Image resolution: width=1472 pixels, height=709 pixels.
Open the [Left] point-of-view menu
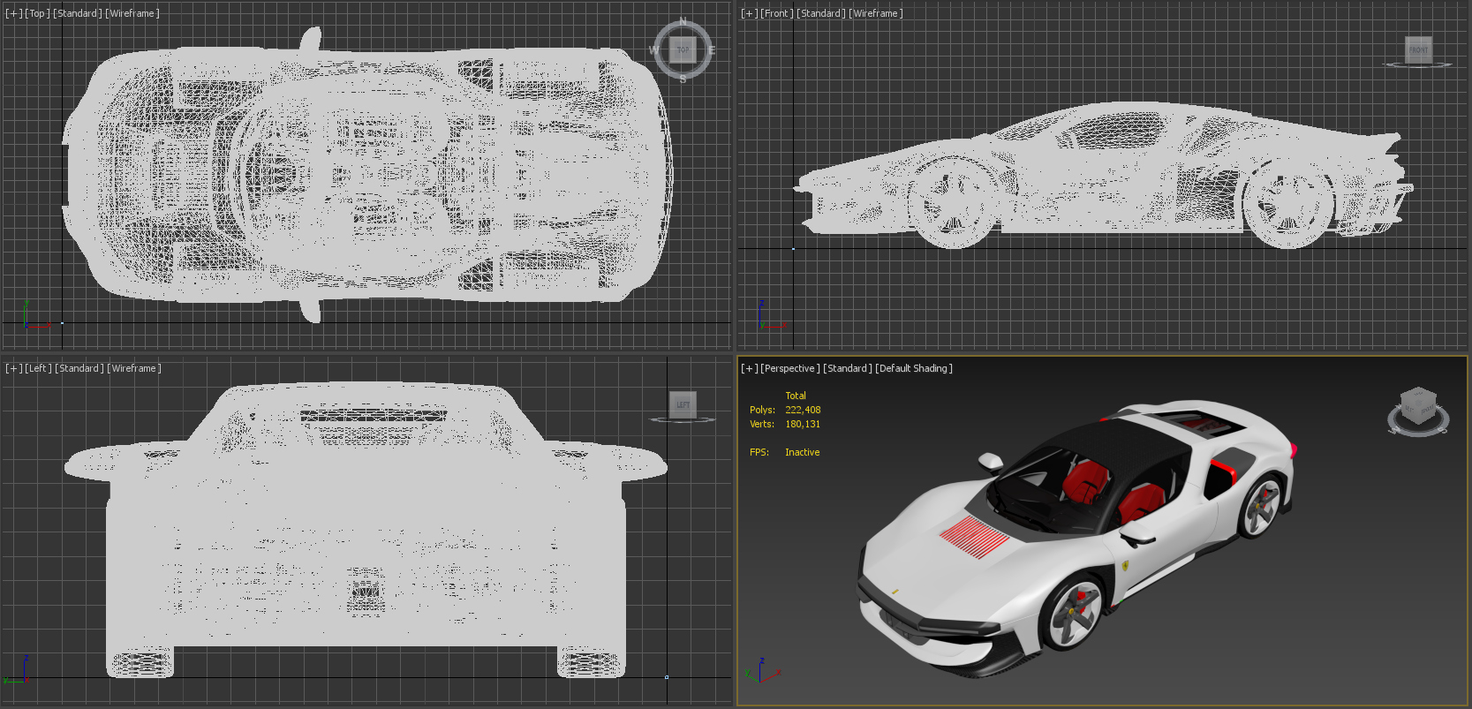(x=38, y=368)
